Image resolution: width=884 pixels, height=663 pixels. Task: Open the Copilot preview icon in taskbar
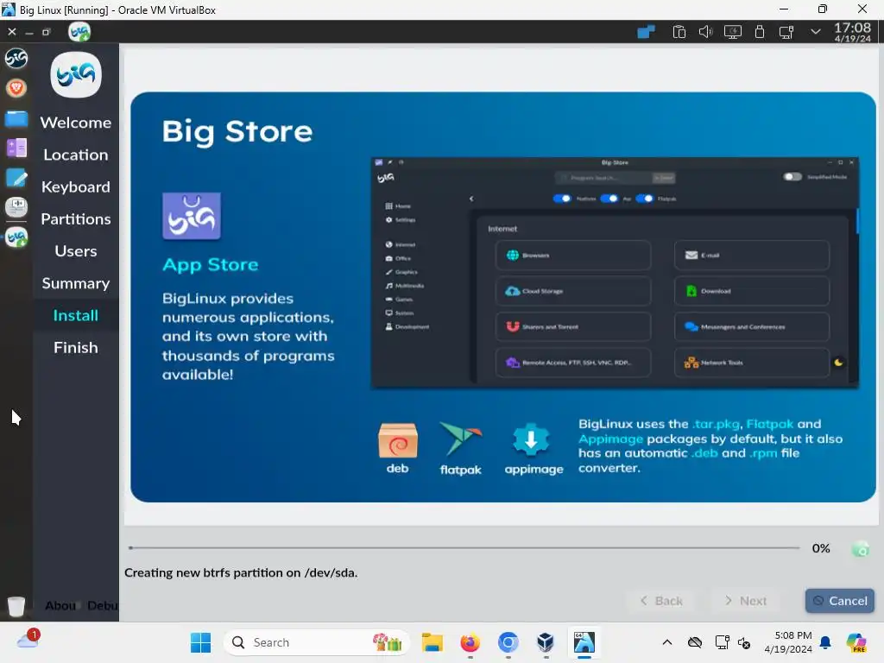pyautogui.click(x=856, y=642)
